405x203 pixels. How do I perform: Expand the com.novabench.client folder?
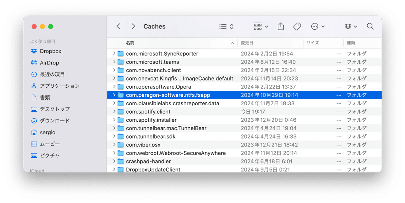tap(114, 70)
